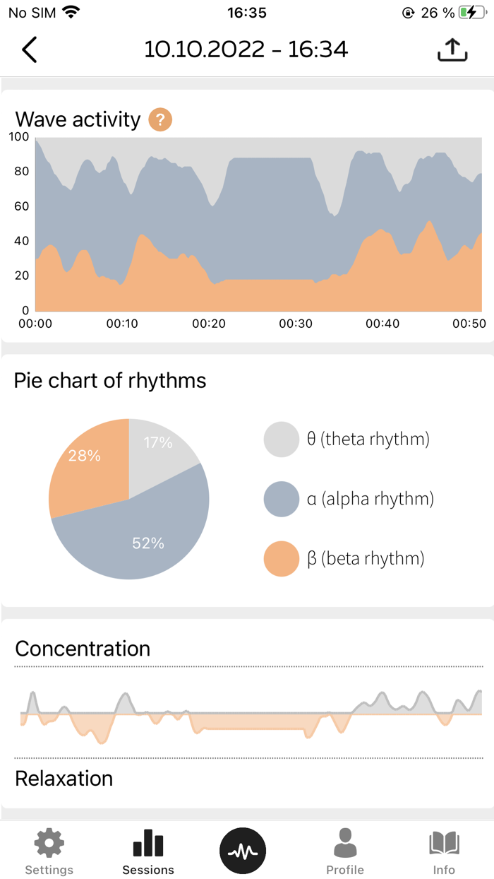Viewport: 494px width, 879px height.
Task: Expand the Relaxation section
Action: [64, 778]
